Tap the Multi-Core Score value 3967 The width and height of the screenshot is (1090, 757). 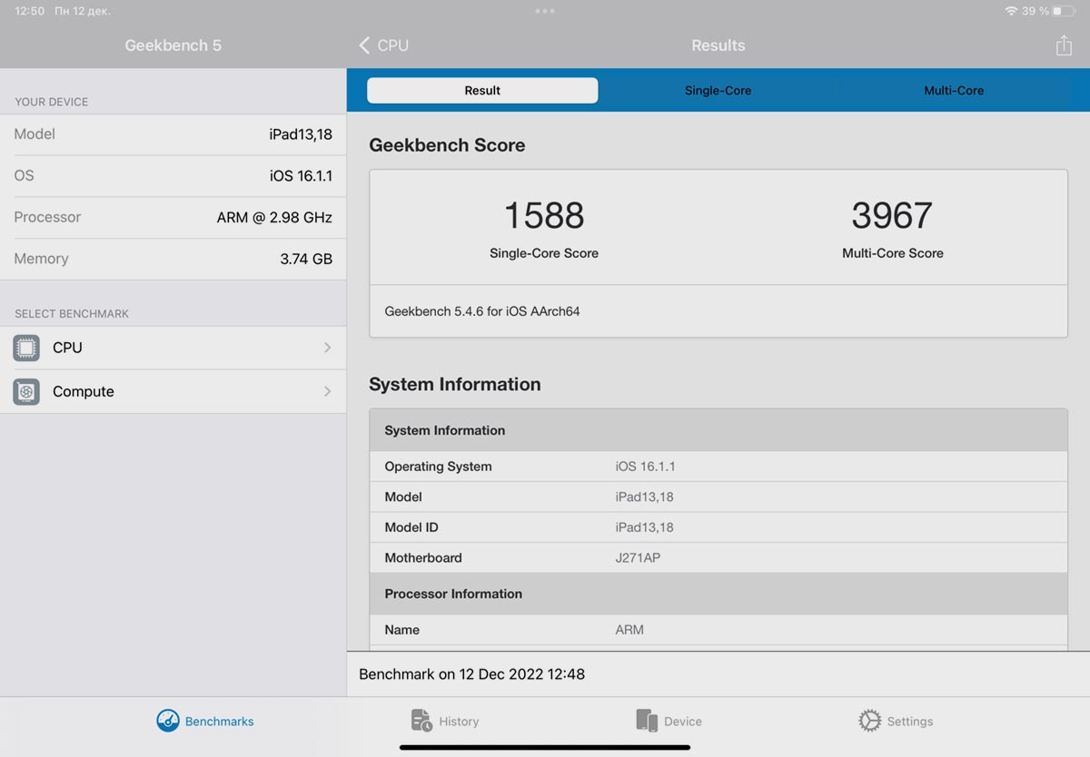(892, 216)
